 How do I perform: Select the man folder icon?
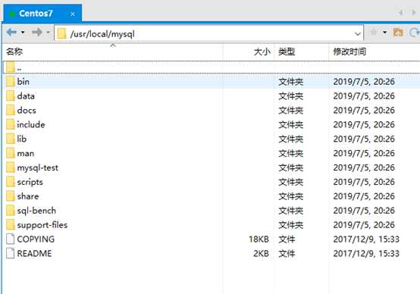tap(11, 153)
